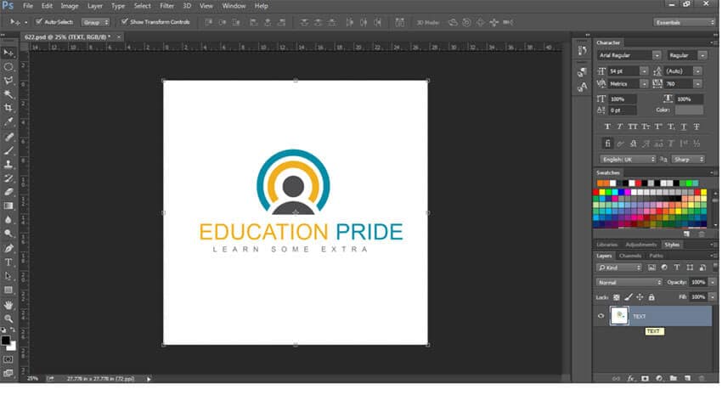Toggle Quick Mask mode icon
The width and height of the screenshot is (722, 406).
(x=8, y=359)
